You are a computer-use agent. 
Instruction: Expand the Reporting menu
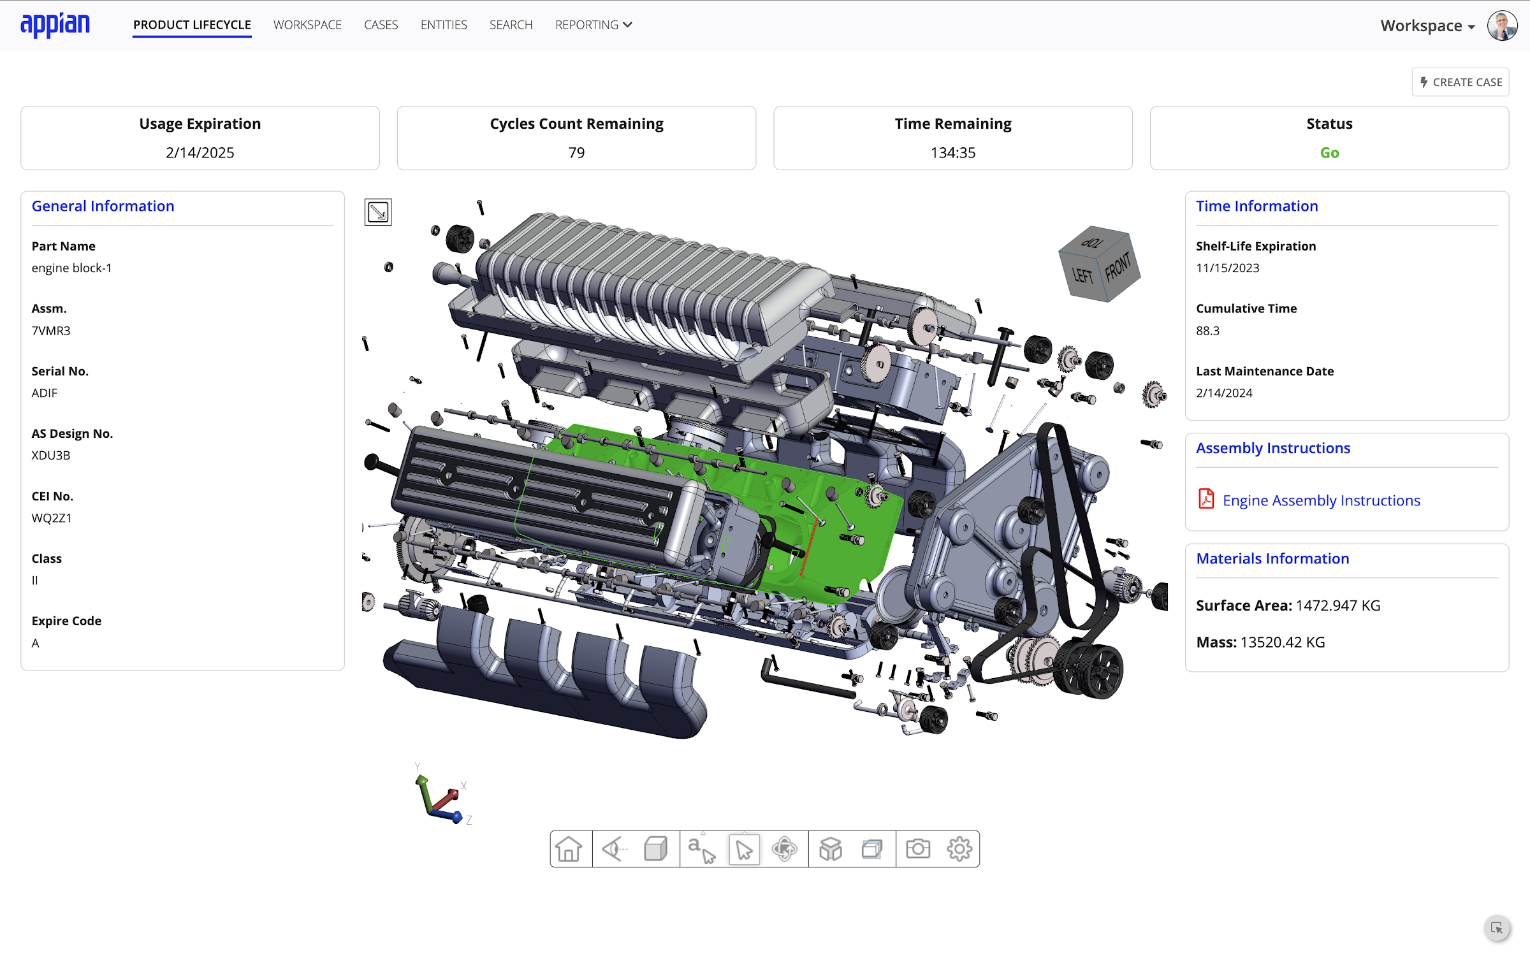point(594,25)
